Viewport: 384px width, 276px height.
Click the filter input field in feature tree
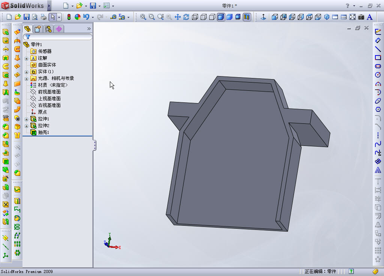[58, 37]
